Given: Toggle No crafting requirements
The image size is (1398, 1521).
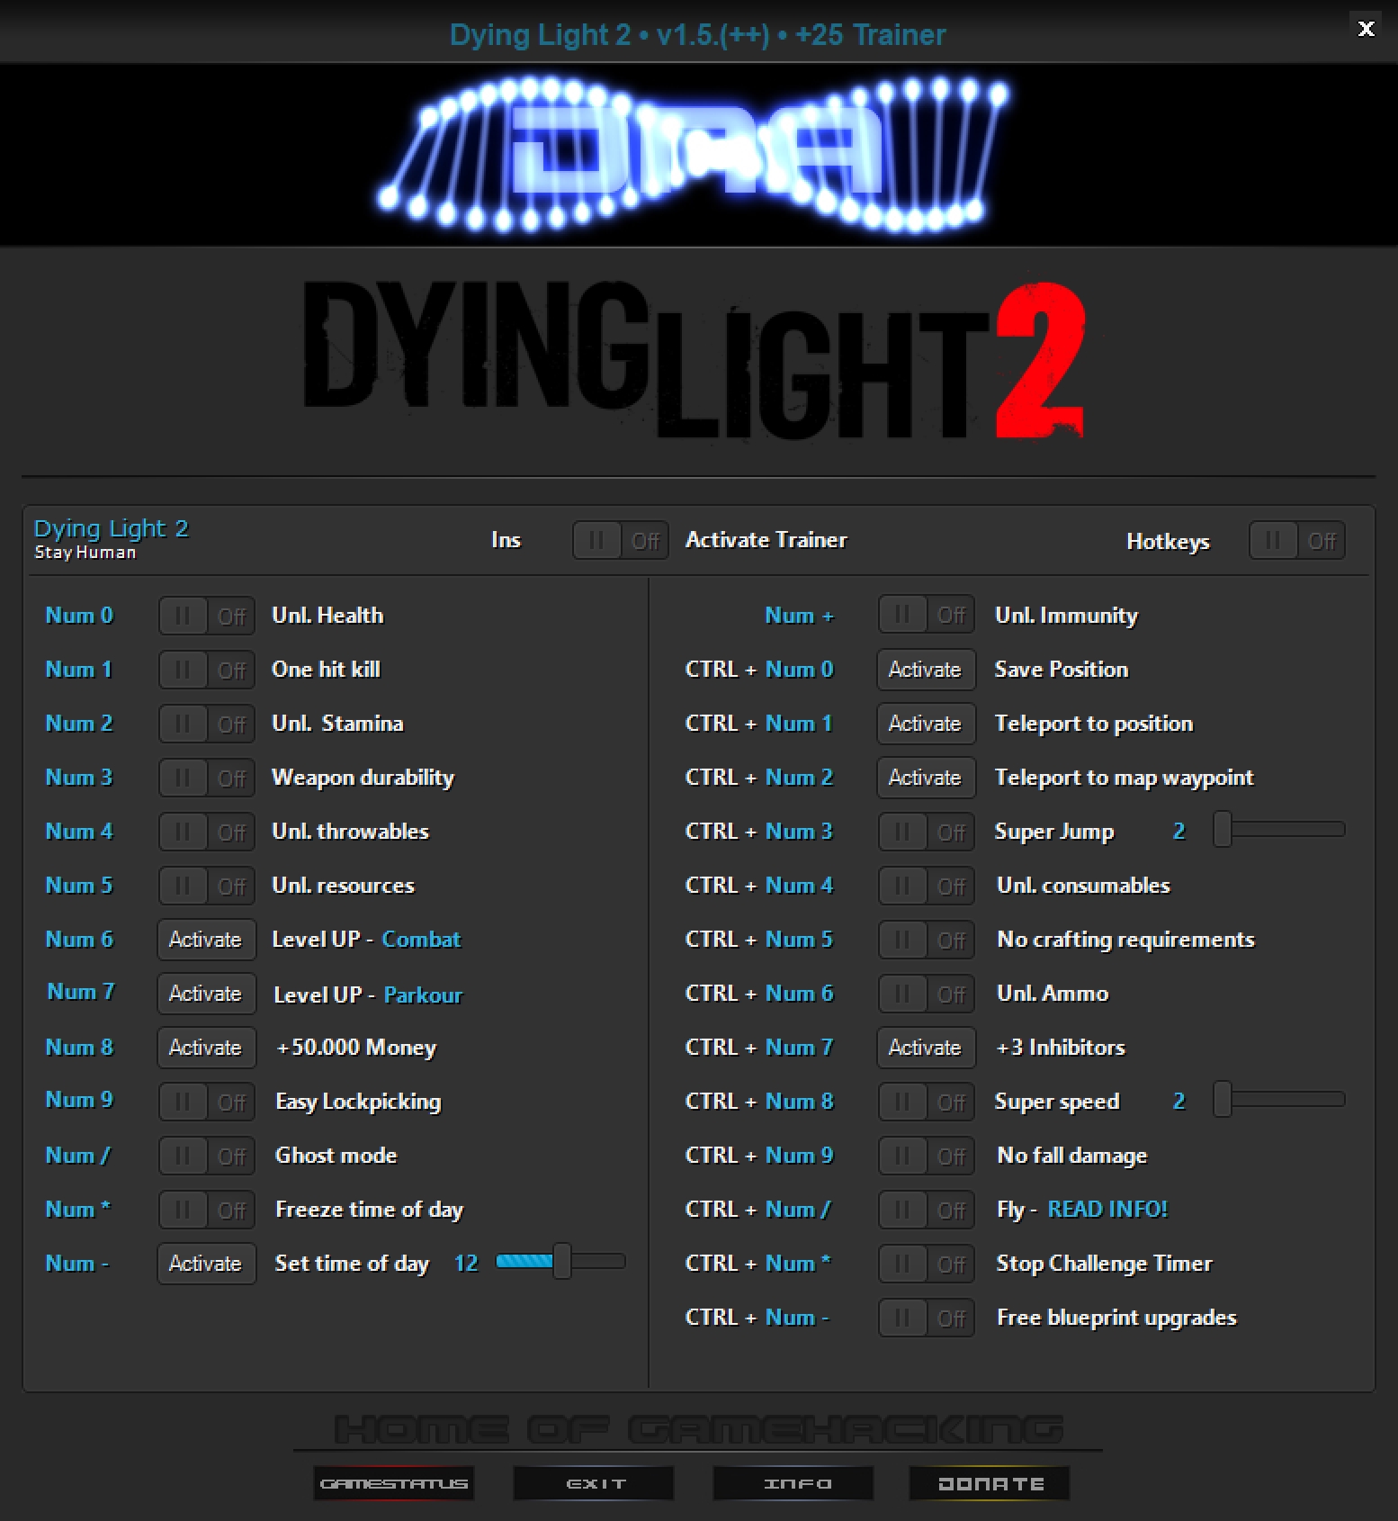Looking at the screenshot, I should 927,940.
